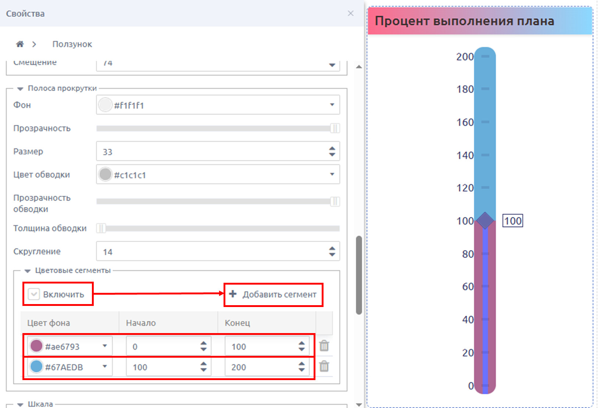Click the blue #67AEDB color swatch
Image resolution: width=600 pixels, height=408 pixels.
36,367
